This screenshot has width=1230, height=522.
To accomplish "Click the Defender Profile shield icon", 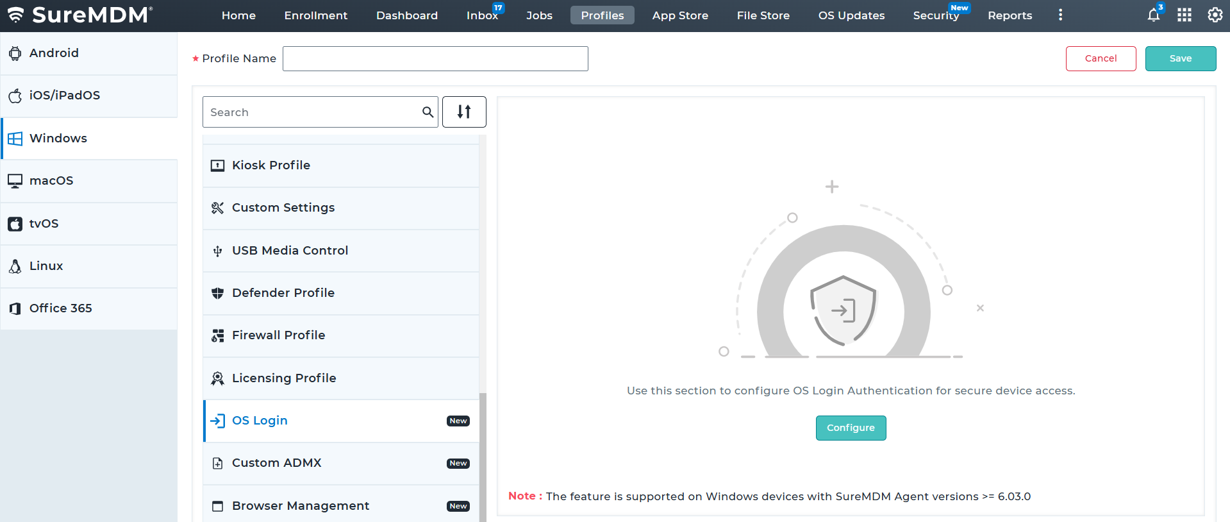I will coord(218,293).
